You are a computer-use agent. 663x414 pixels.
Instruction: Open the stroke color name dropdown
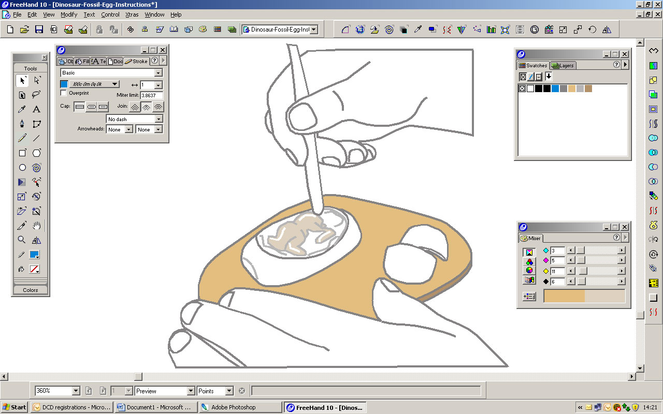tap(94, 84)
